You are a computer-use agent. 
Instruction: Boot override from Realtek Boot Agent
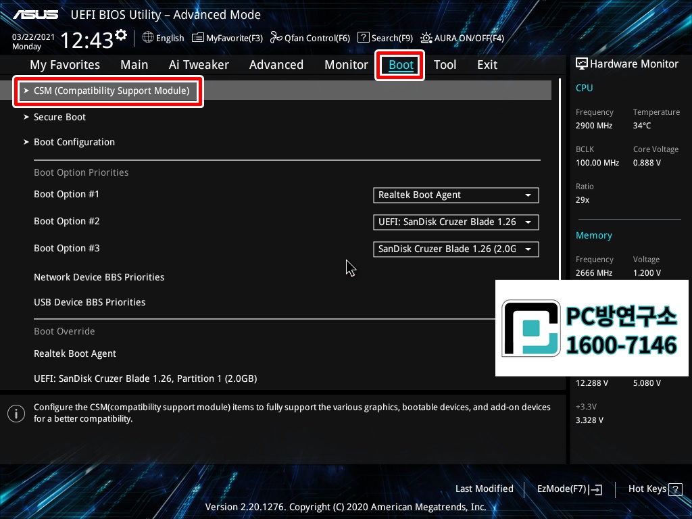pyautogui.click(x=75, y=353)
